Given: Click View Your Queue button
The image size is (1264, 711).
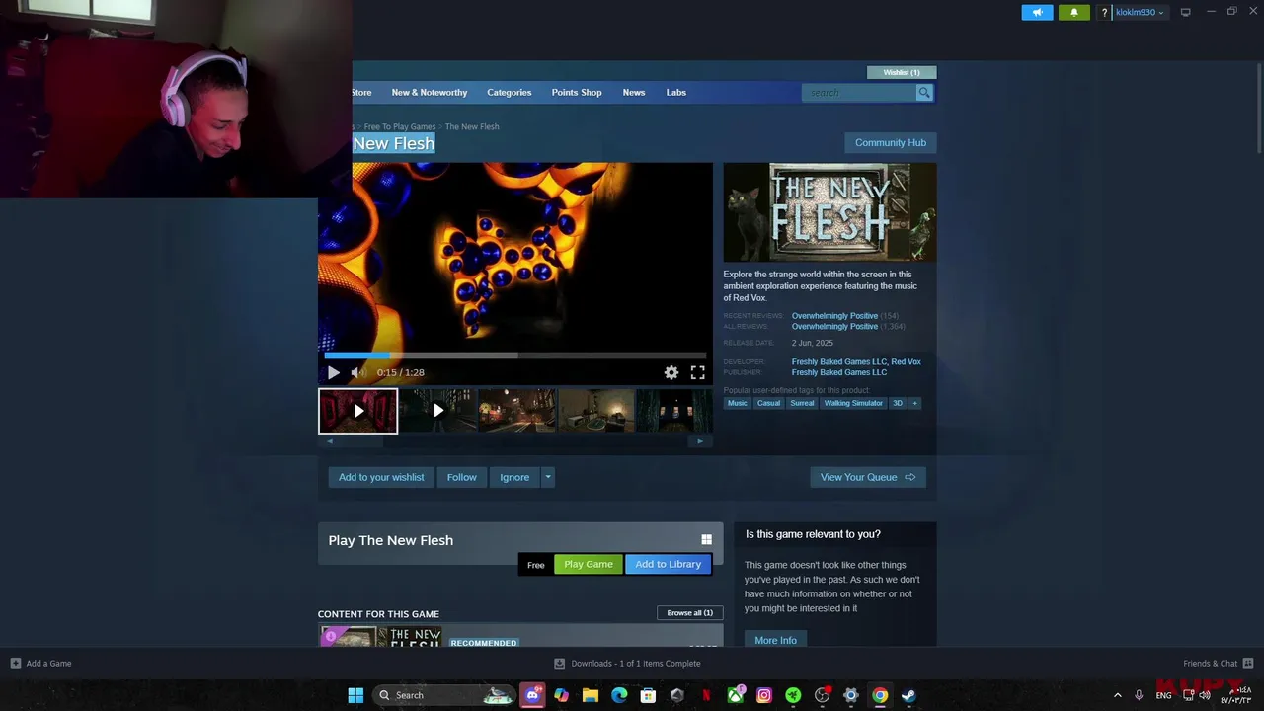Looking at the screenshot, I should pyautogui.click(x=868, y=477).
